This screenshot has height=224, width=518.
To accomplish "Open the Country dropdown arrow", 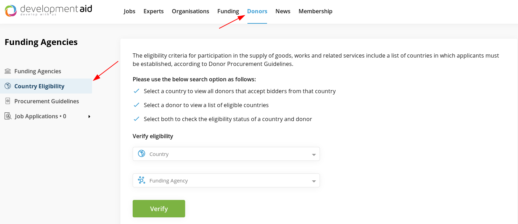I will [x=314, y=155].
